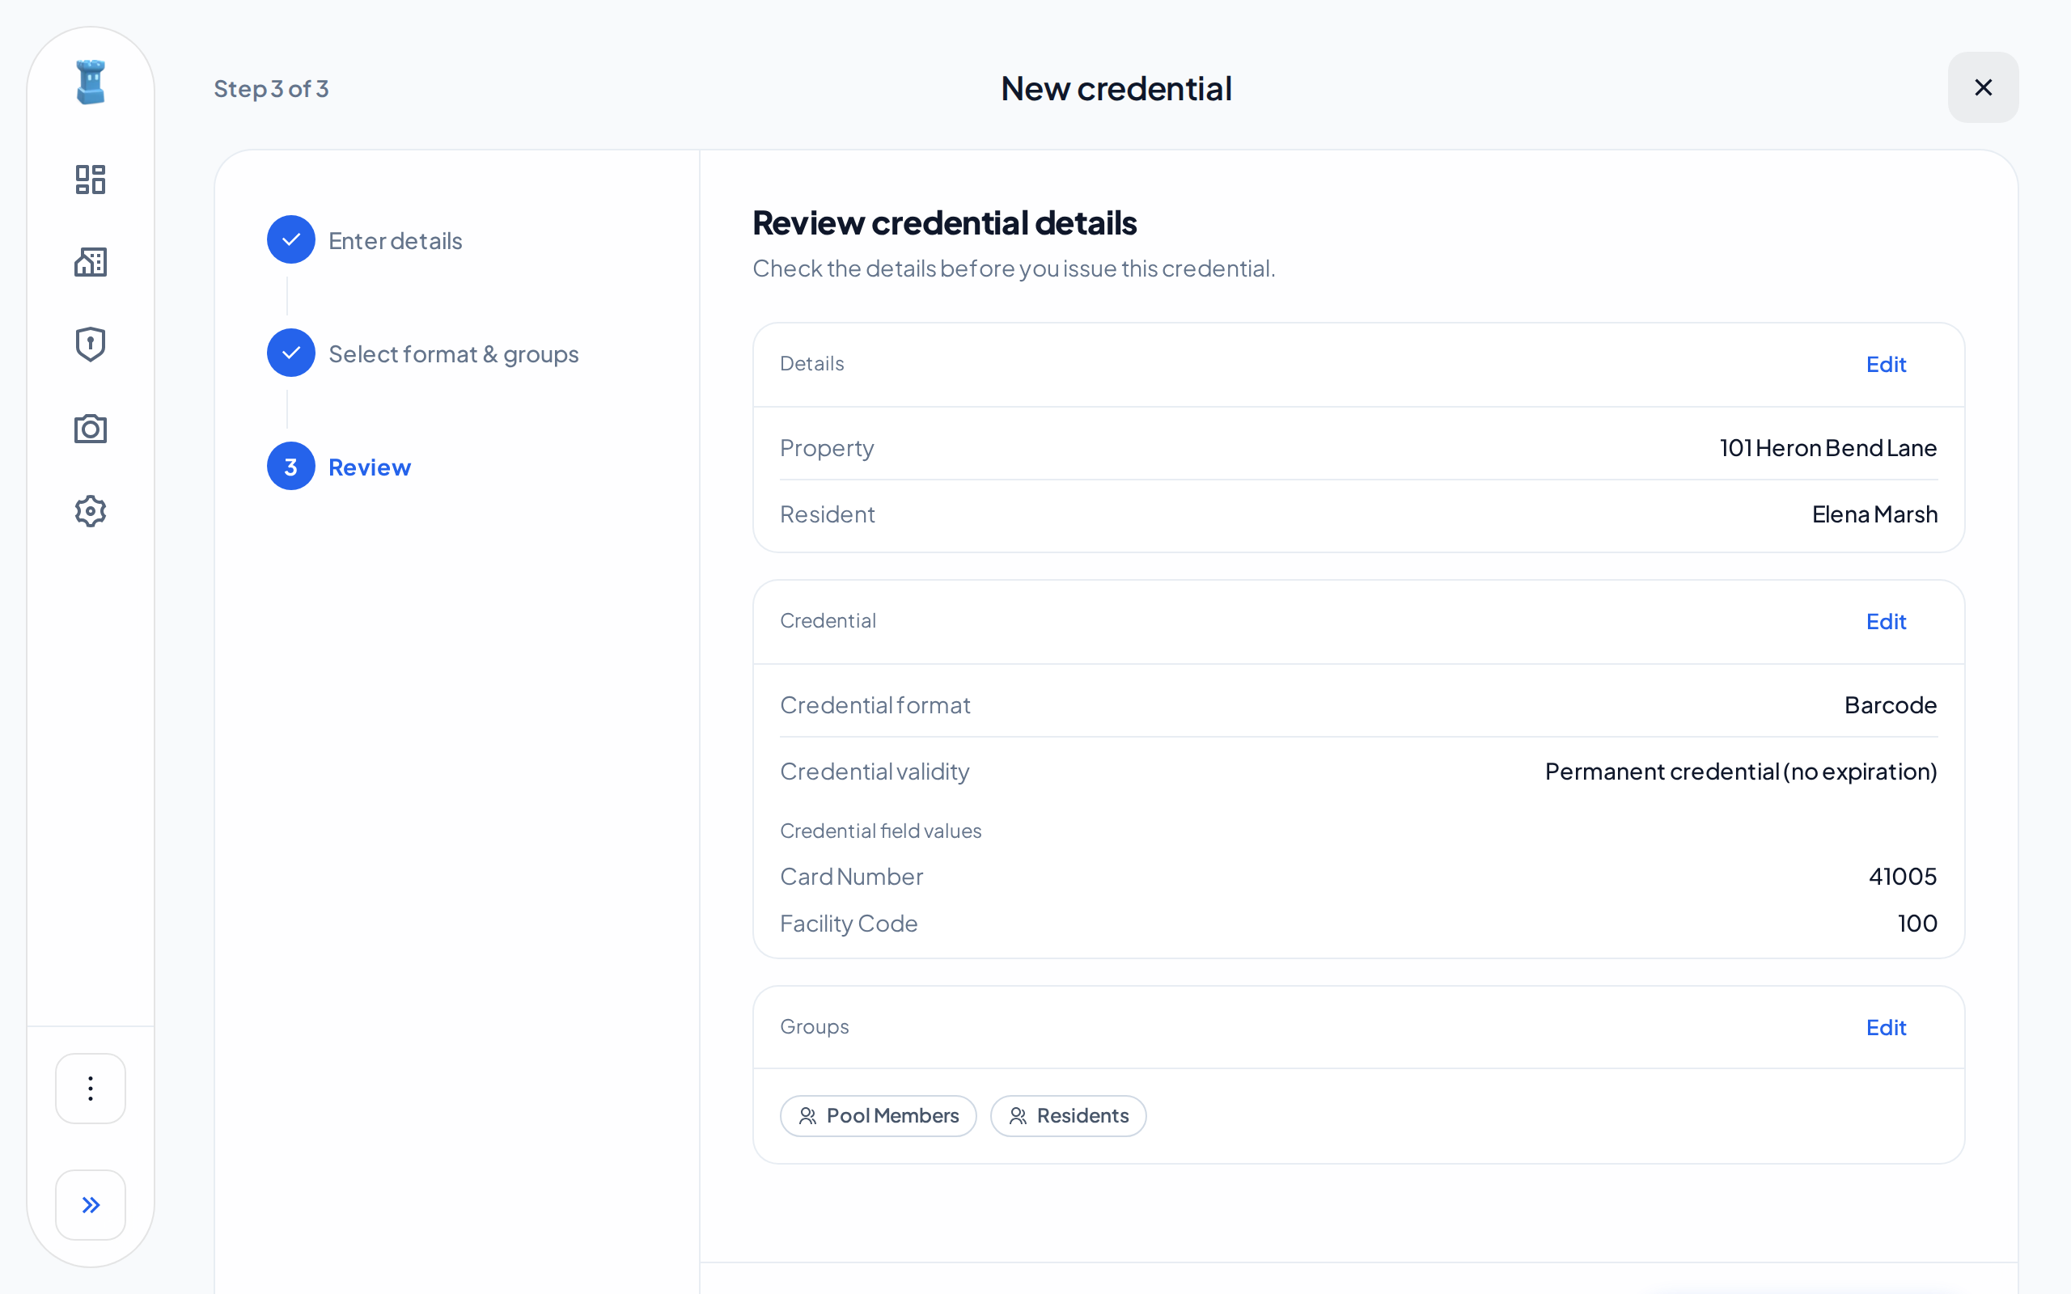Screen dimensions: 2071x1294
Task: Click the checkmark icon beside Enter details
Action: pos(291,239)
